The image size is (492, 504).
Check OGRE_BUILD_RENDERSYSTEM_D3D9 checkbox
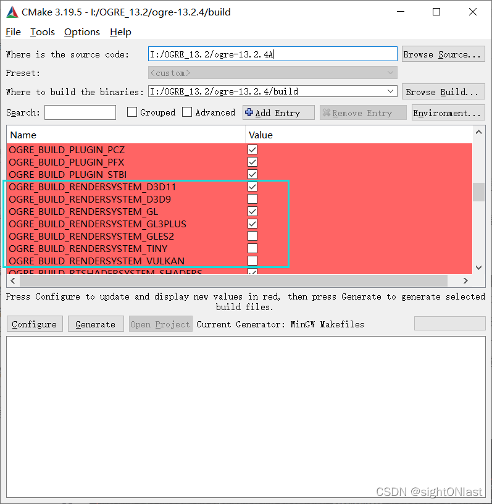(x=252, y=199)
